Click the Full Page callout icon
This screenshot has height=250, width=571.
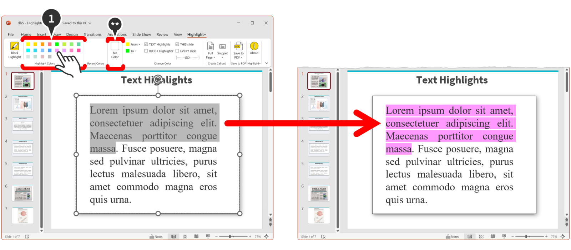(211, 46)
